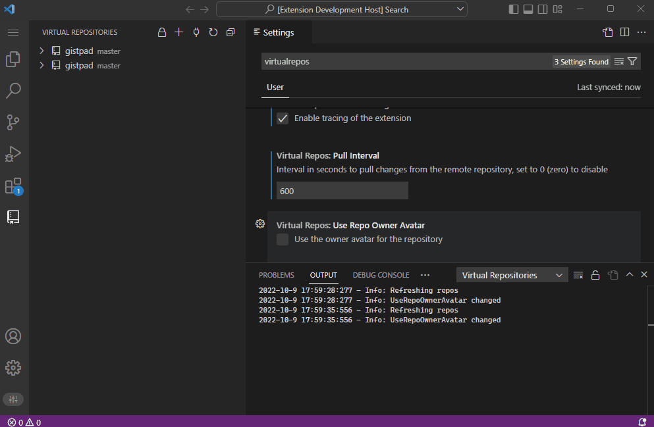Screen dimensions: 654x427
Task: Show more panel tabs ellipsis
Action: (x=425, y=275)
